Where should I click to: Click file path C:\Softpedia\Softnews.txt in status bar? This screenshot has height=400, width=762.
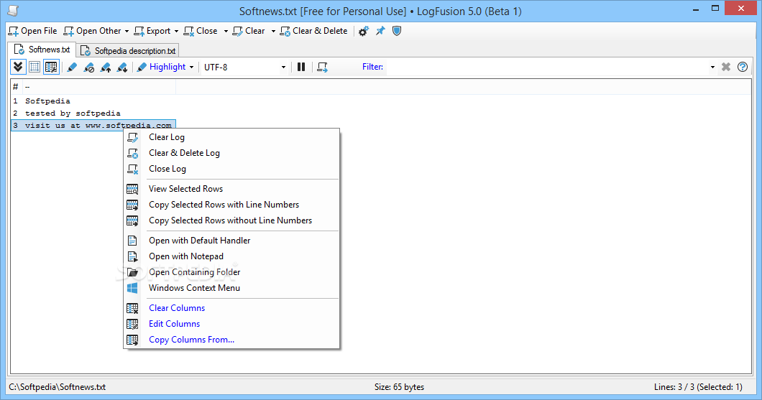[58, 387]
